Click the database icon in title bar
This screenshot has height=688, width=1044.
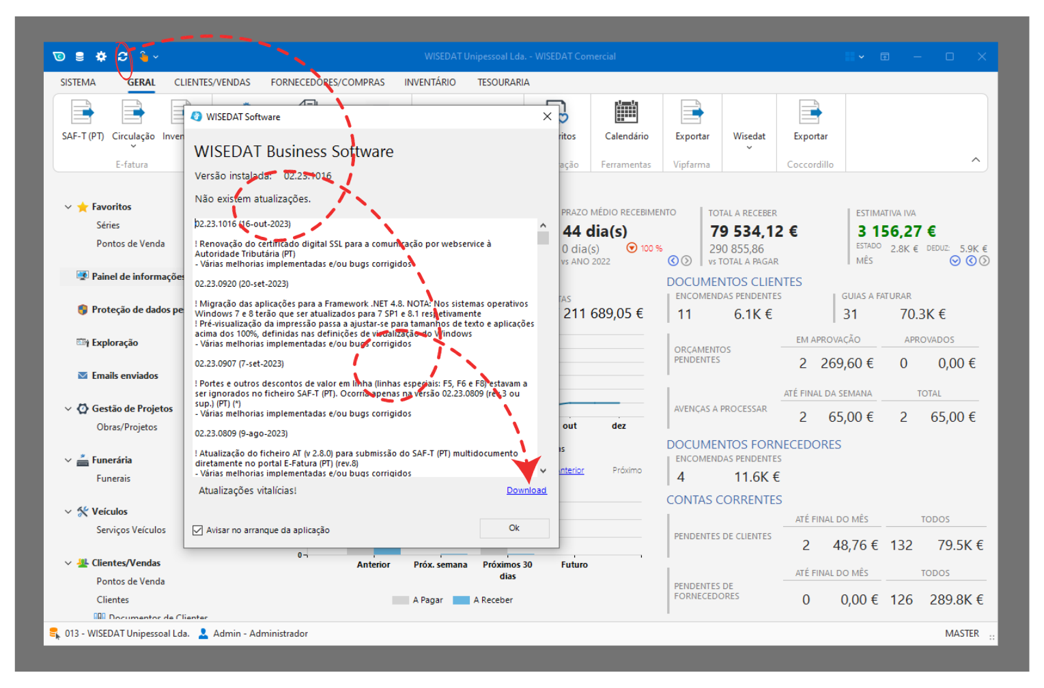point(80,57)
